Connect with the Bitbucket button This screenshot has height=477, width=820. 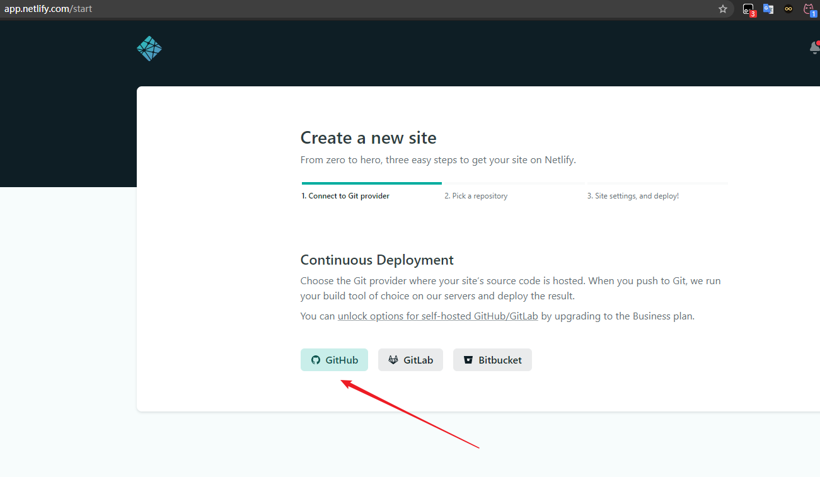492,360
